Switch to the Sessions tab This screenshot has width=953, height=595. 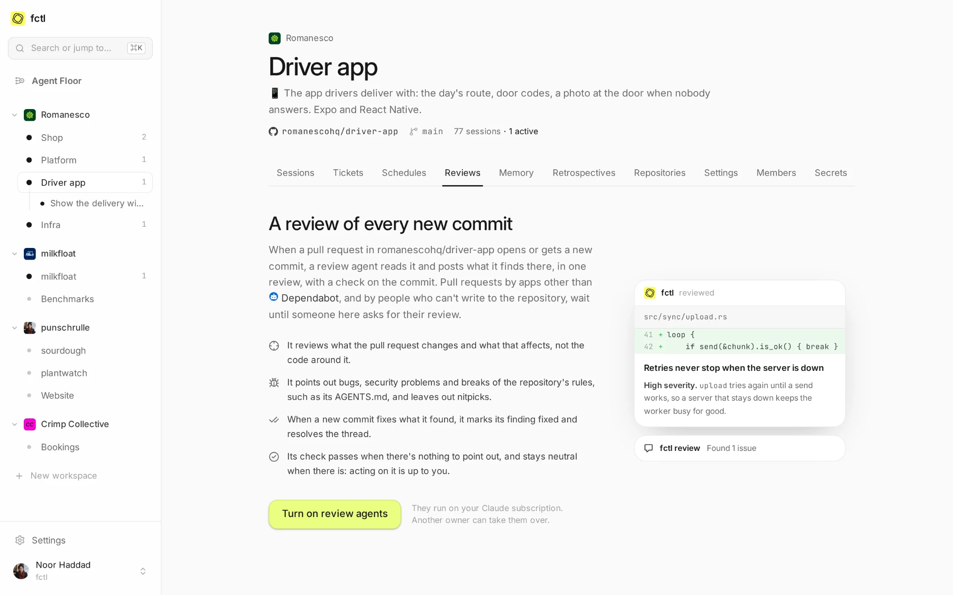click(x=295, y=173)
